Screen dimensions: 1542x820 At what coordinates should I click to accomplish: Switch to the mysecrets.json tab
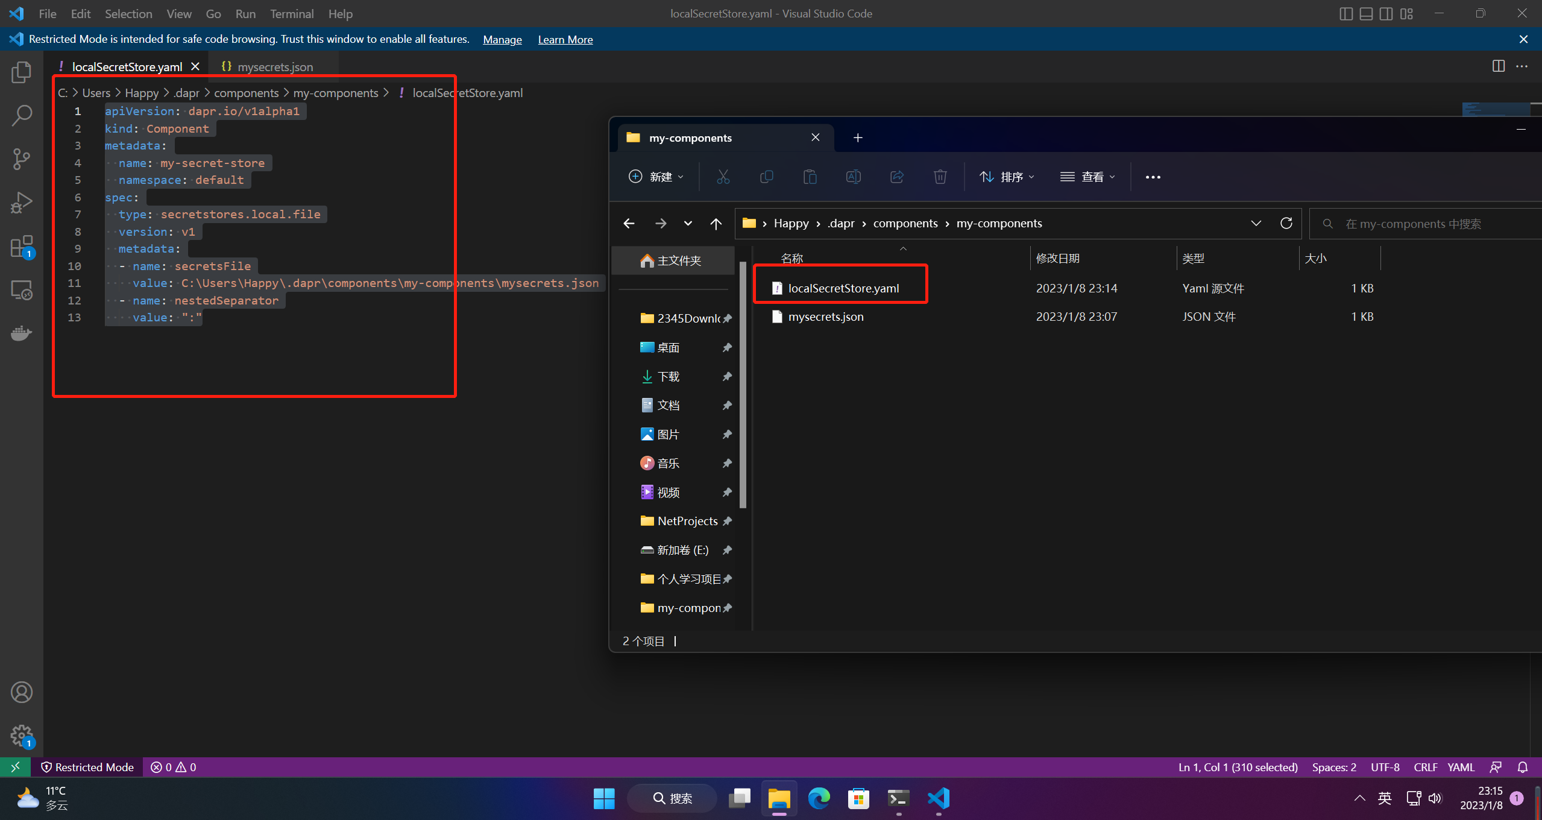(274, 67)
